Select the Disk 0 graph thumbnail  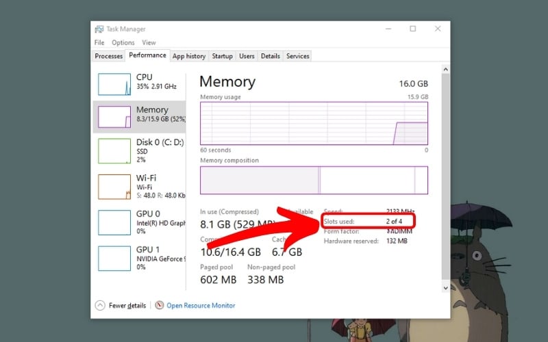pos(114,151)
